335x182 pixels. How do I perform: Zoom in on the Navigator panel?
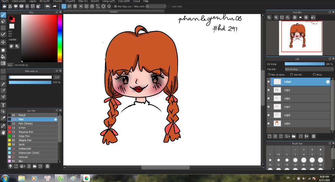[x=276, y=18]
